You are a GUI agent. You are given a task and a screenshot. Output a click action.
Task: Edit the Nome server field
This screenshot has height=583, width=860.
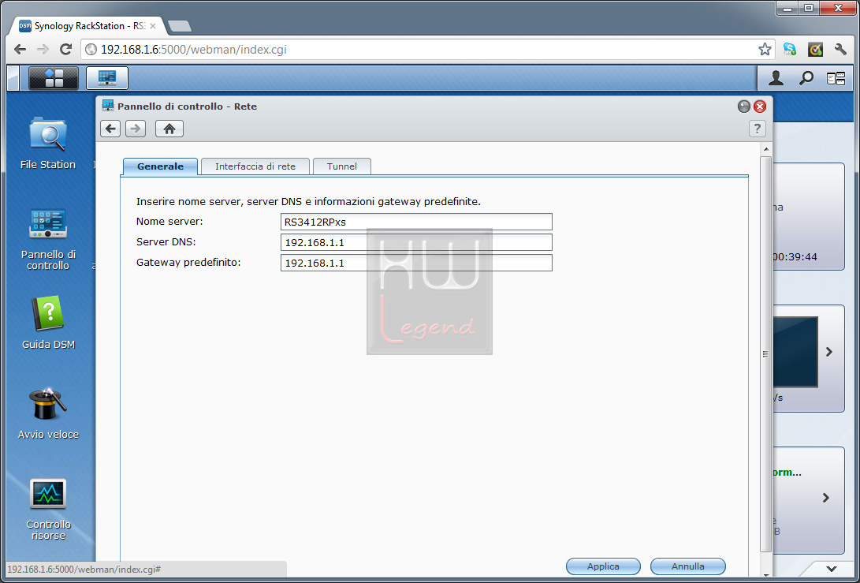[x=416, y=222]
